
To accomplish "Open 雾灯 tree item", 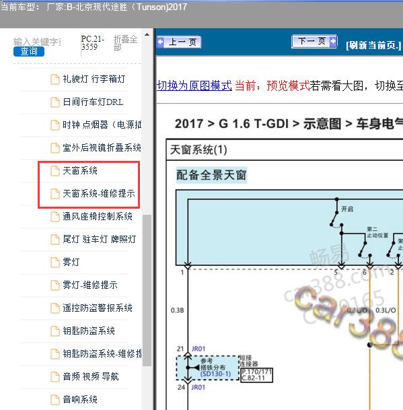I will [71, 263].
